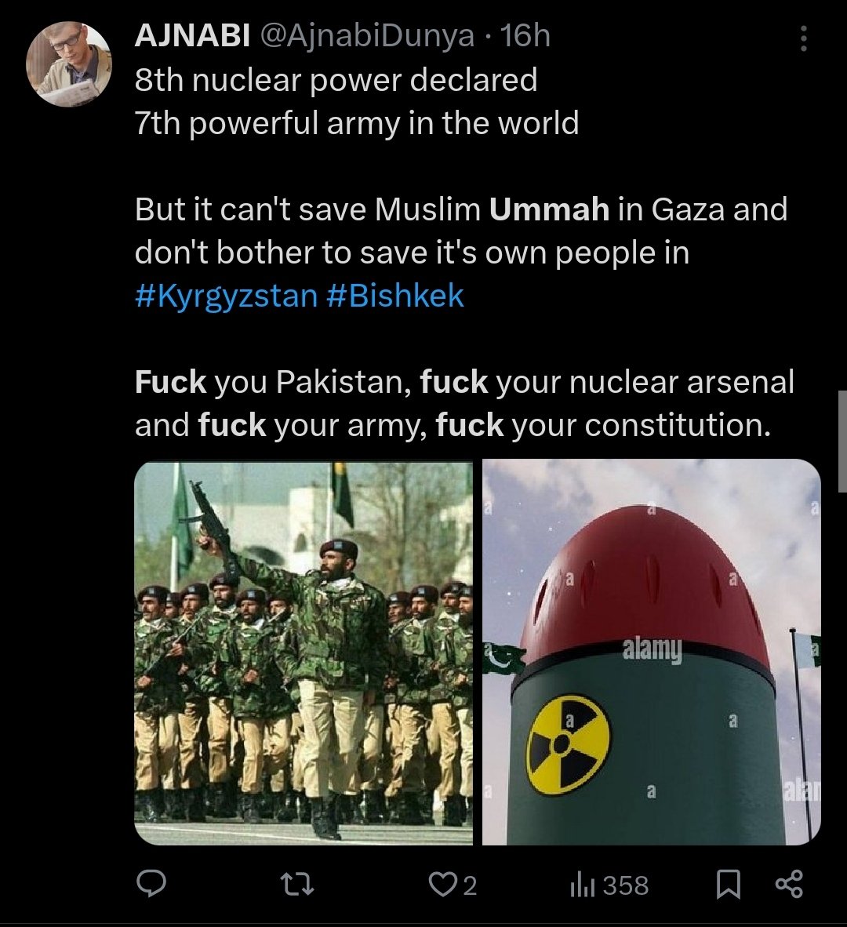
Task: Open the three-dot more options menu
Action: [x=803, y=38]
